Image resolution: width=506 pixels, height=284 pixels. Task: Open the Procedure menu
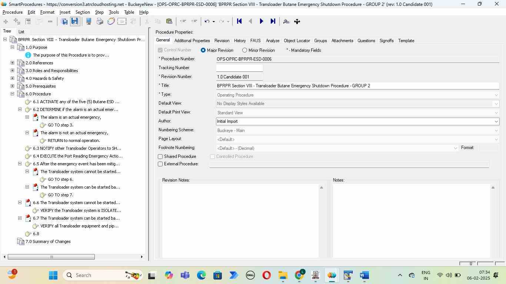(13, 12)
